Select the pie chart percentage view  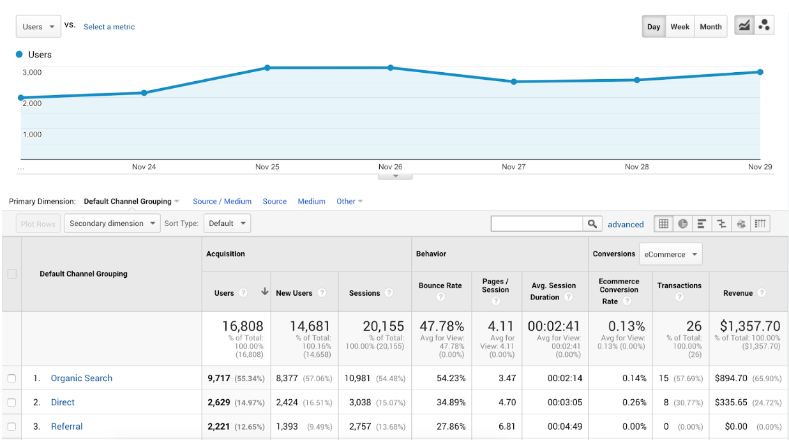coord(683,224)
